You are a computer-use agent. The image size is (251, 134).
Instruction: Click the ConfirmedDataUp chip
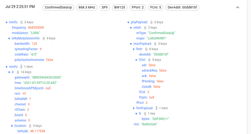pyautogui.click(x=58, y=7)
